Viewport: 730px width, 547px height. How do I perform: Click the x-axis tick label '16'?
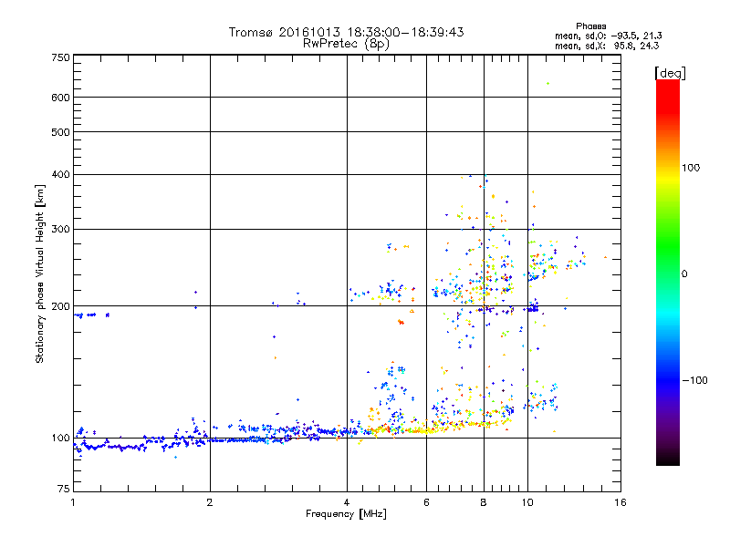(620, 502)
